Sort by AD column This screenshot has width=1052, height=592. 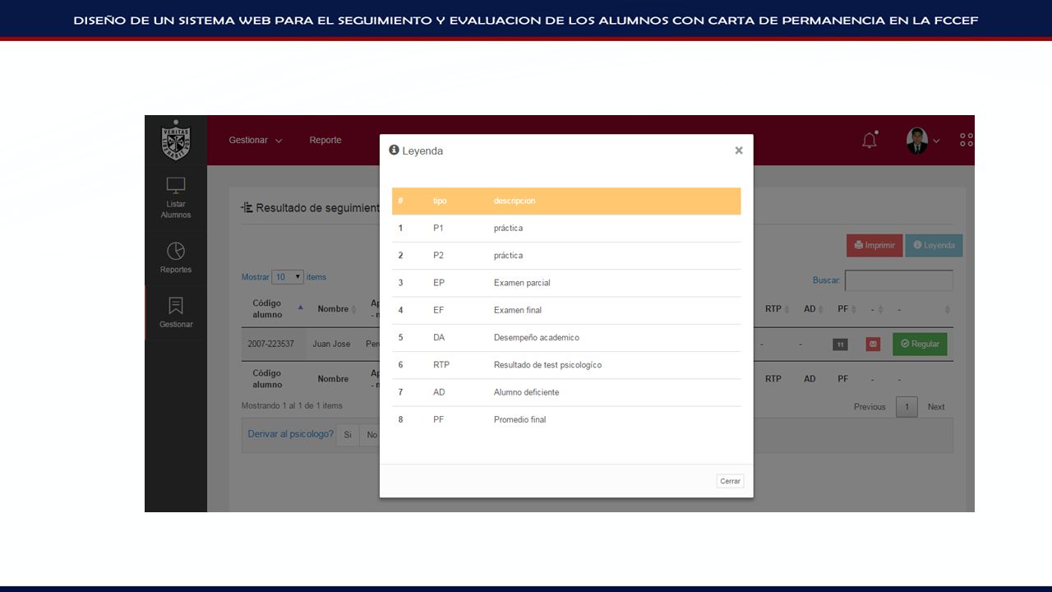pyautogui.click(x=814, y=309)
